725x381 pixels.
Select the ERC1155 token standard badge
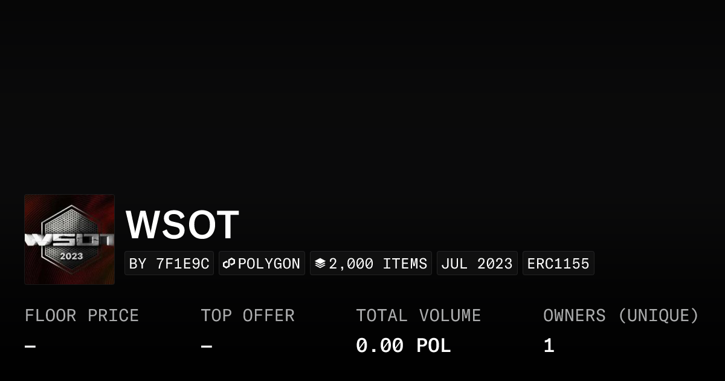558,264
